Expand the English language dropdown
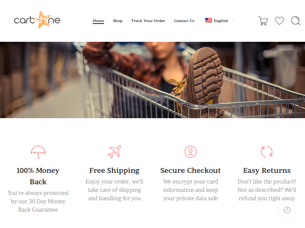This screenshot has width=305, height=228. pyautogui.click(x=220, y=21)
